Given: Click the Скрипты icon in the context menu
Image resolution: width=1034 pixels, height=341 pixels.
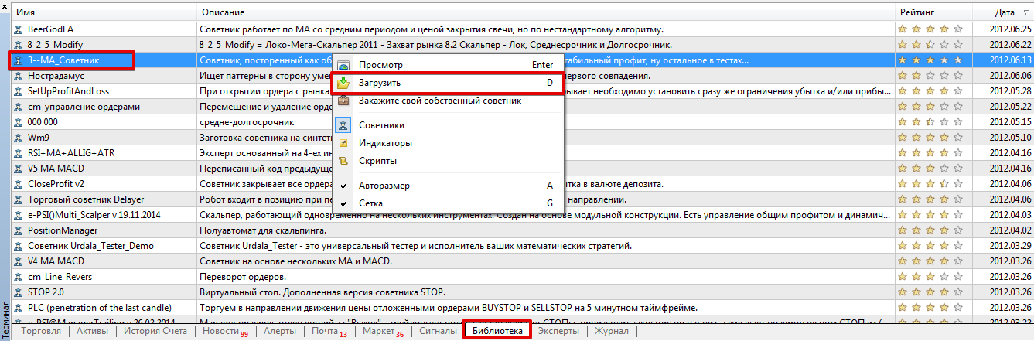Looking at the screenshot, I should point(343,161).
